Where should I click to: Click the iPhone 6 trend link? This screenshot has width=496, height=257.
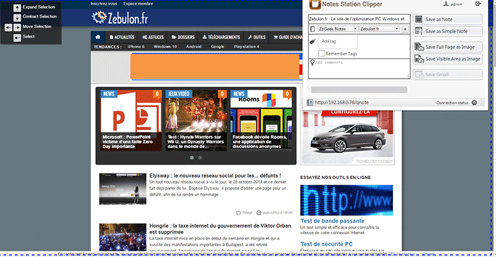[136, 46]
